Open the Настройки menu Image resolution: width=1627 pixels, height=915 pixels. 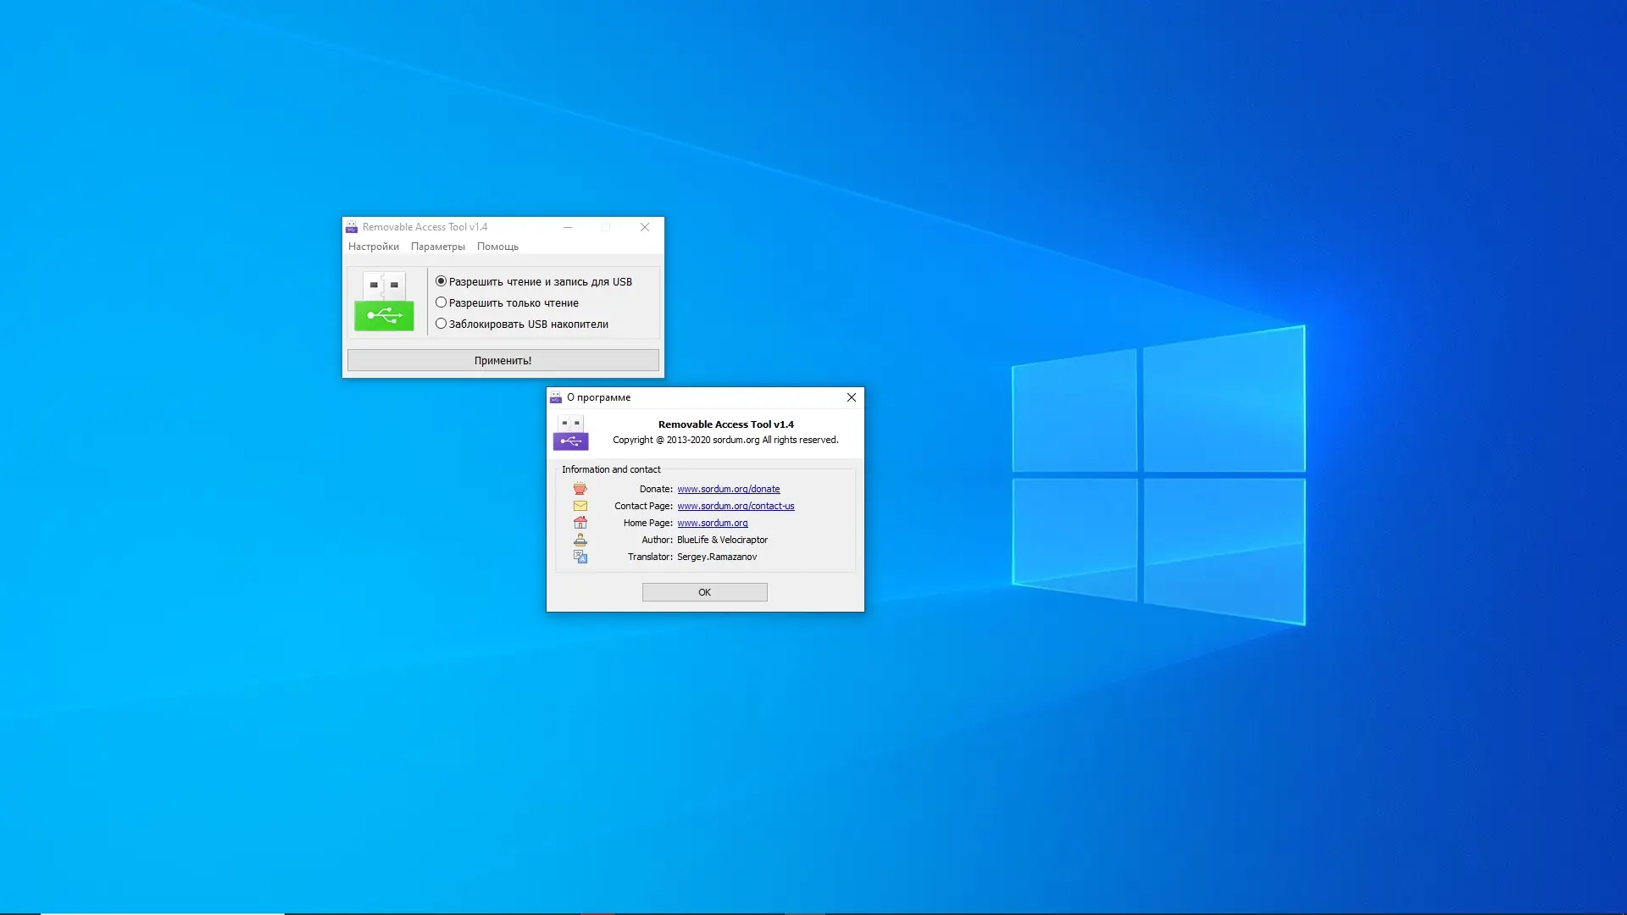pos(373,247)
